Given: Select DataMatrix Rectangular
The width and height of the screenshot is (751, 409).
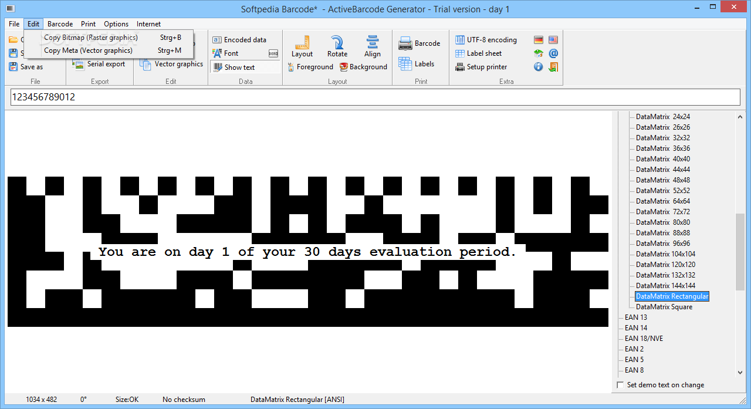Looking at the screenshot, I should 672,296.
